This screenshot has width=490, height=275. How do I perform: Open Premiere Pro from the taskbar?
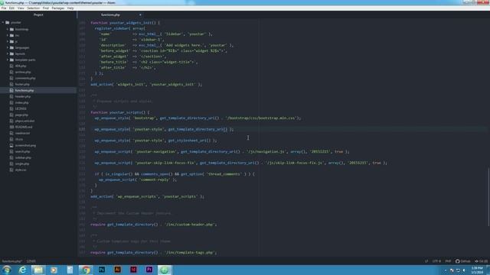(x=149, y=270)
